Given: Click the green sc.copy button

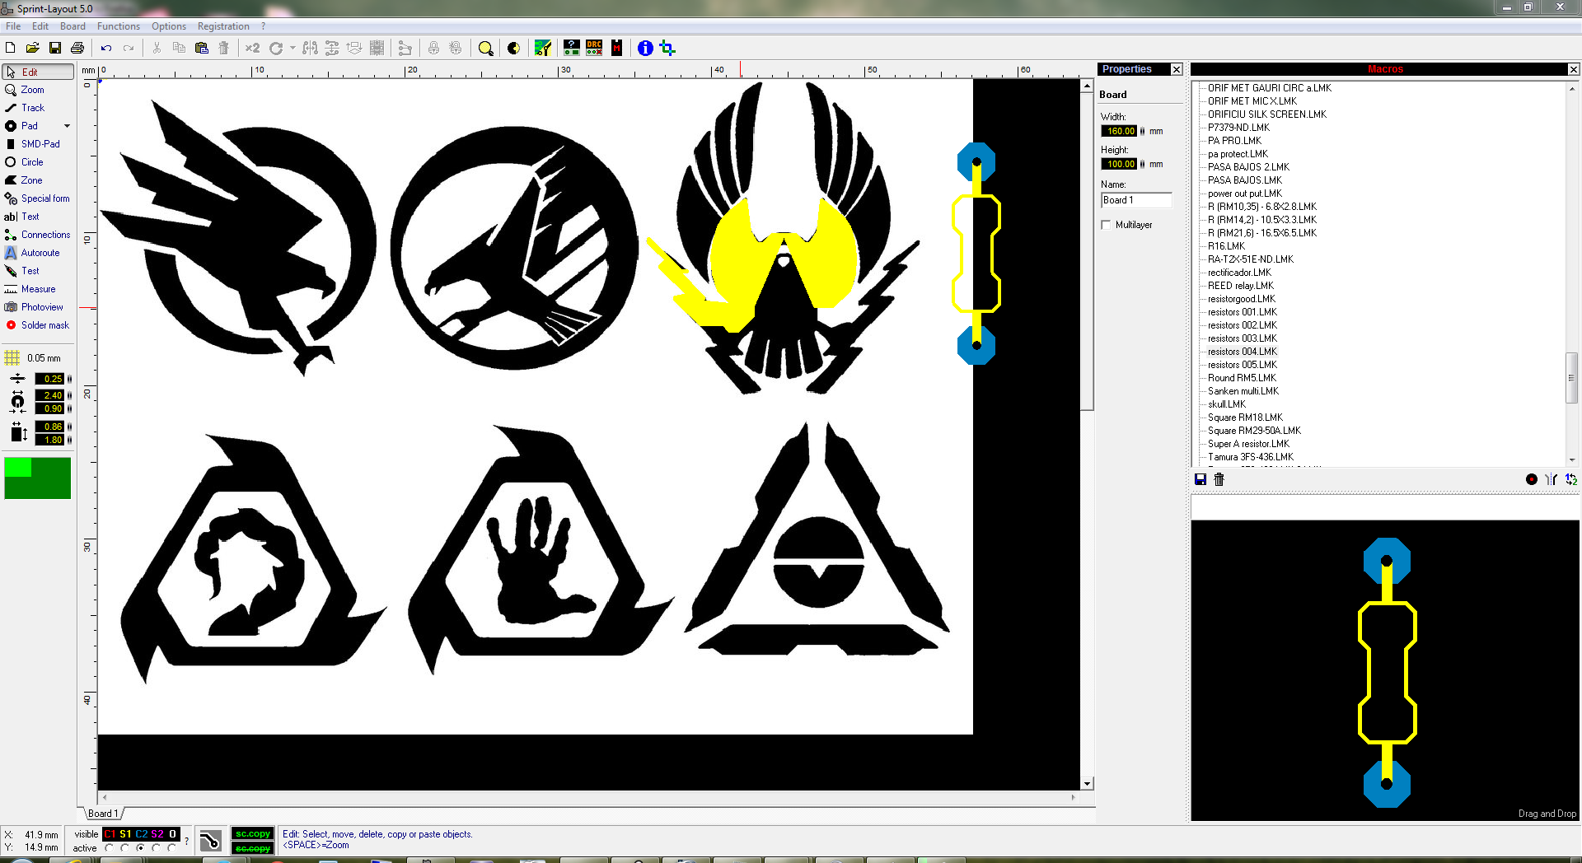Looking at the screenshot, I should point(253,833).
